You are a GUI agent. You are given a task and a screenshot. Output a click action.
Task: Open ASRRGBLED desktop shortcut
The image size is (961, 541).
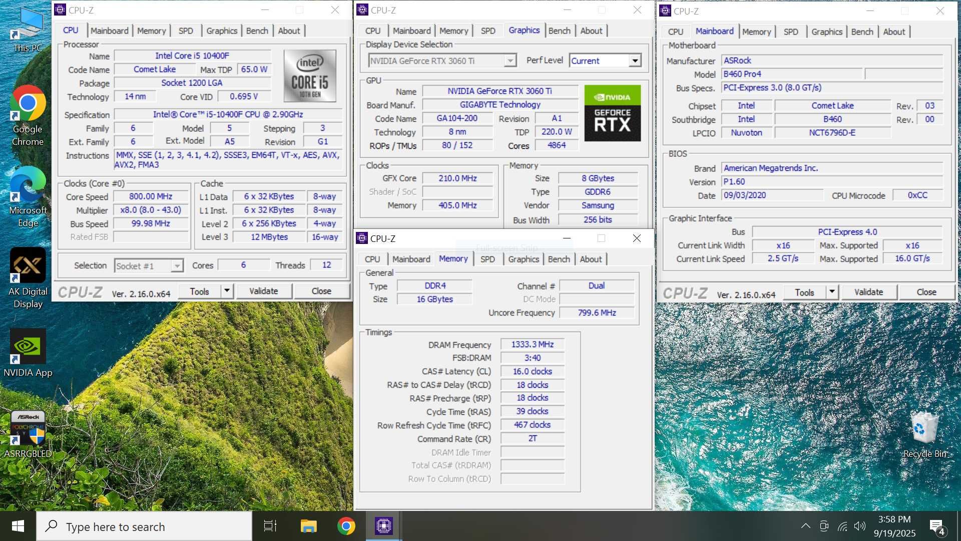pos(28,434)
